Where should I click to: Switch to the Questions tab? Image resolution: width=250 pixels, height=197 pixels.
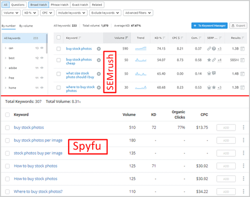(18, 5)
